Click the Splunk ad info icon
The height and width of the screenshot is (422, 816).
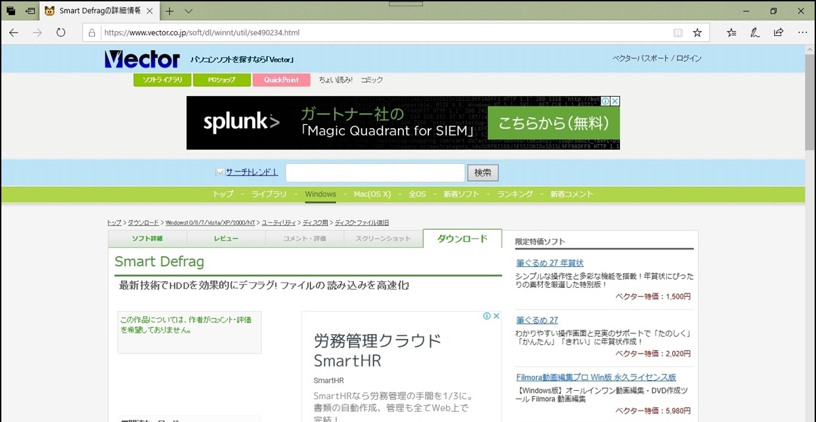point(605,101)
